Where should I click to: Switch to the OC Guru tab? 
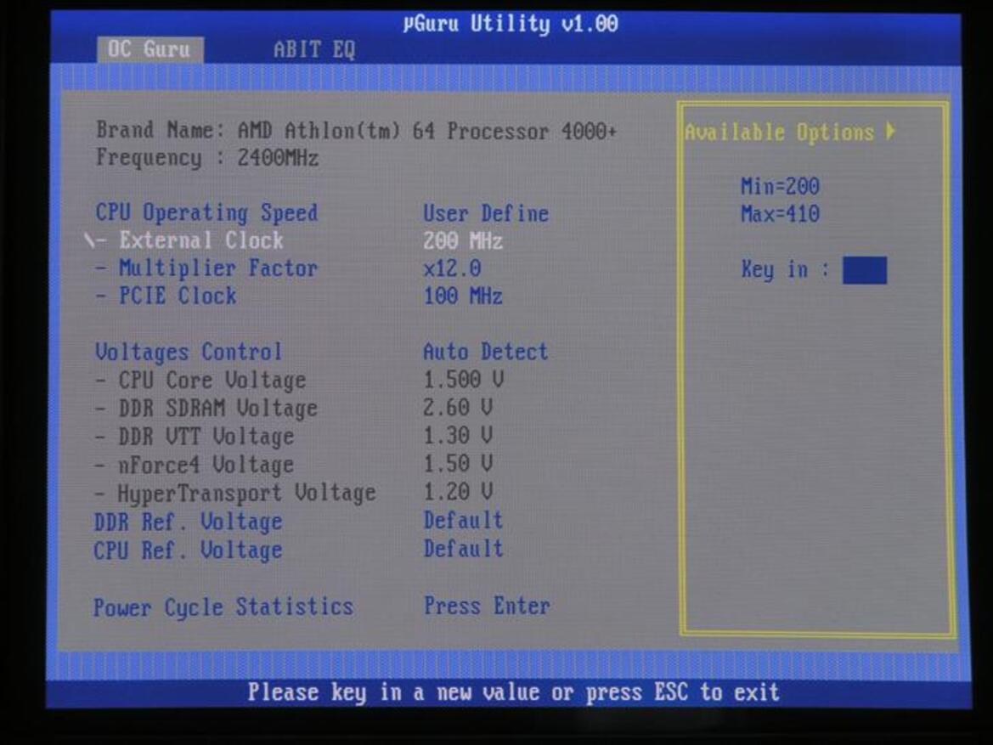click(x=150, y=49)
